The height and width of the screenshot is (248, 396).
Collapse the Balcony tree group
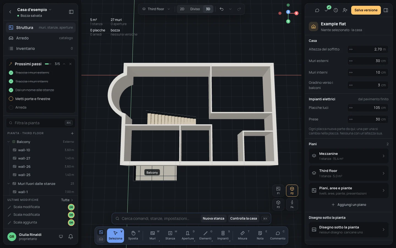(x=9, y=142)
